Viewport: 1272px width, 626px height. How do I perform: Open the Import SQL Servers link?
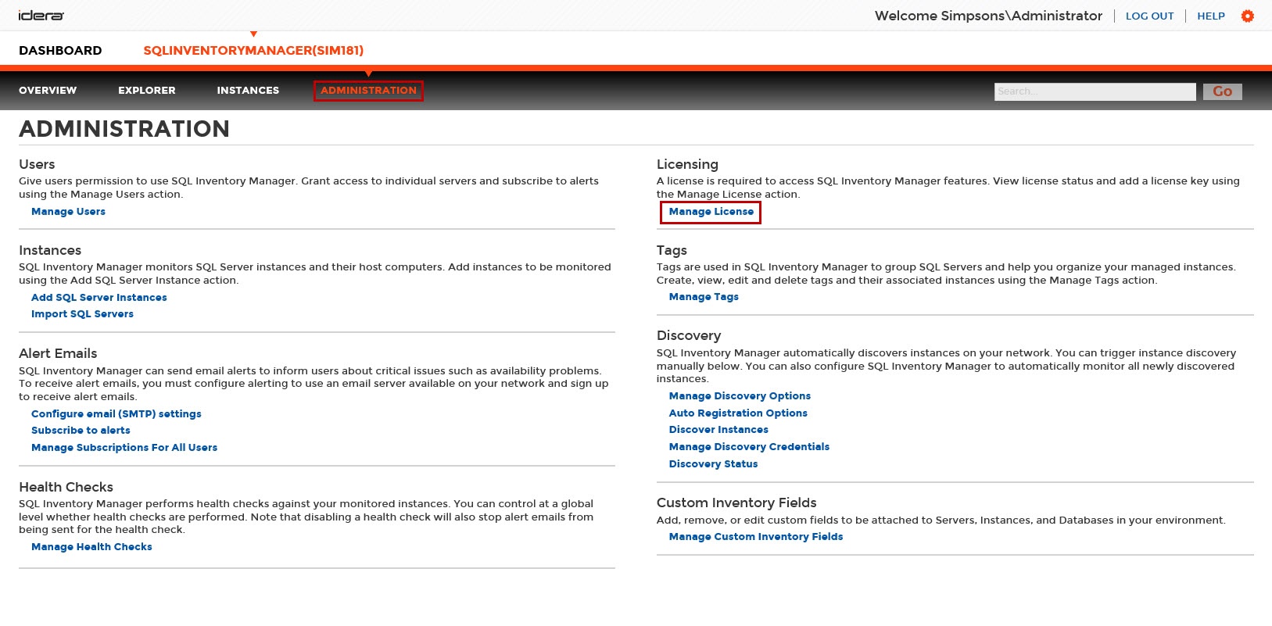pos(82,314)
